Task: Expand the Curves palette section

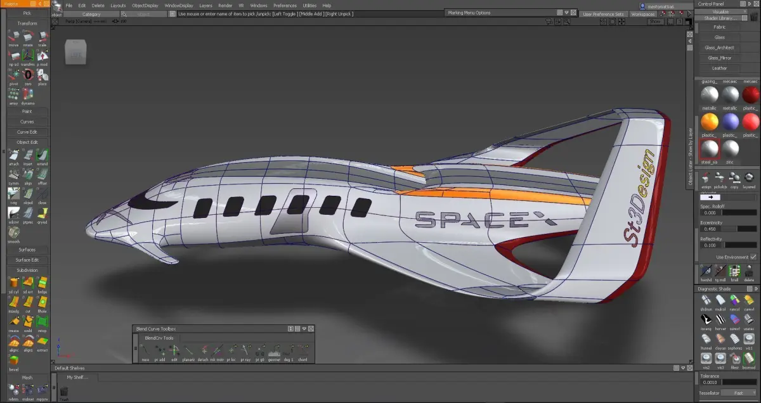Action: (27, 122)
